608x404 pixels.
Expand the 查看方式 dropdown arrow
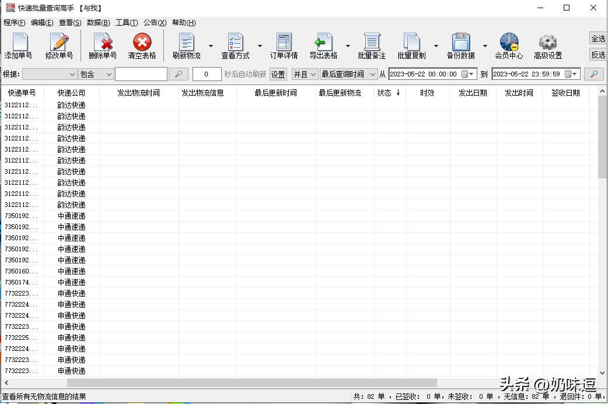click(x=260, y=45)
